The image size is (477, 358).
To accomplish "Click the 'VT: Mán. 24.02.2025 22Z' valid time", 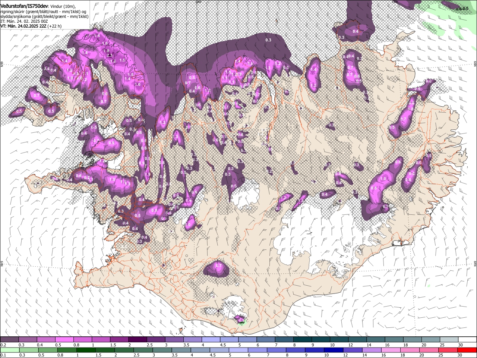I will (x=23, y=26).
